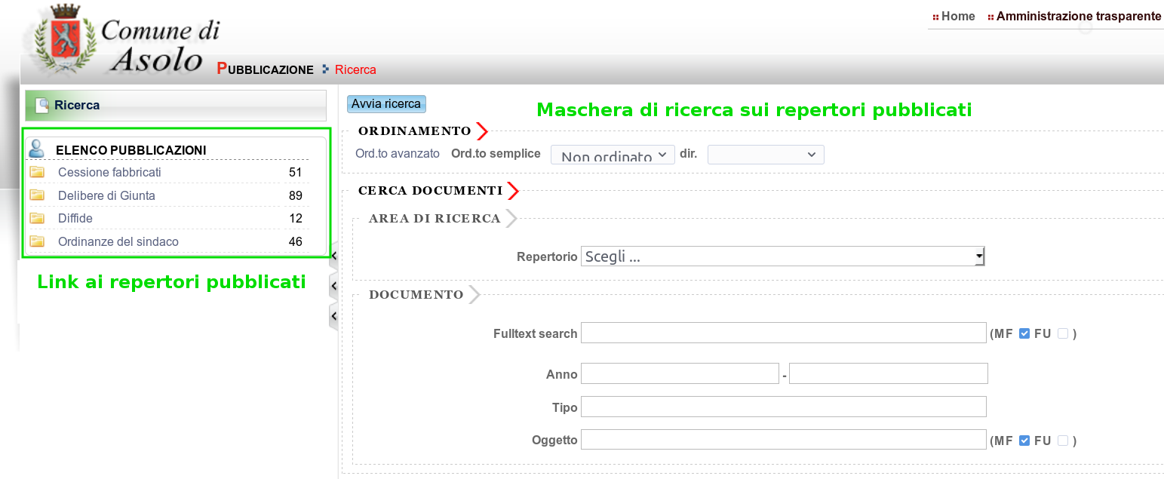Enable the FU checkbox for Fulltext search

pyautogui.click(x=1063, y=333)
